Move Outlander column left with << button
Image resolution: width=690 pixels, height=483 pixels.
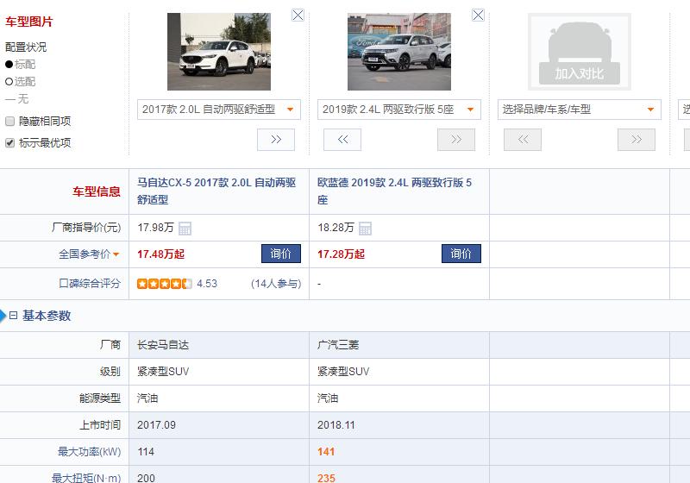point(342,140)
